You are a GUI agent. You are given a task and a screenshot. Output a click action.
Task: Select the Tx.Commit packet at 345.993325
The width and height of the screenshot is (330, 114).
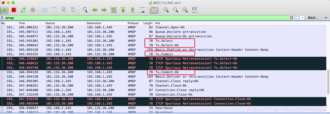point(163,54)
